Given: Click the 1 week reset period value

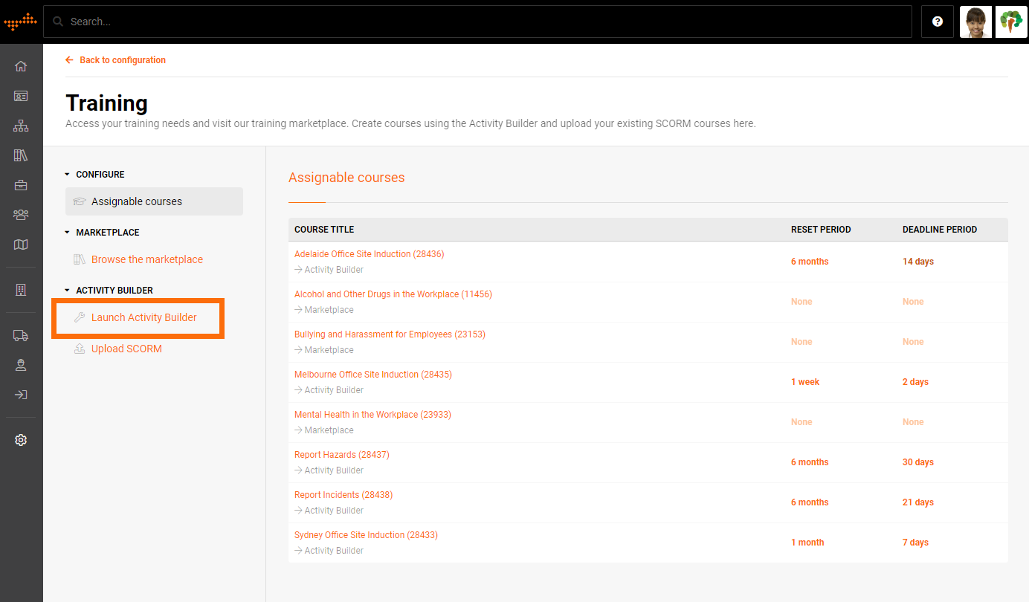Looking at the screenshot, I should point(805,382).
